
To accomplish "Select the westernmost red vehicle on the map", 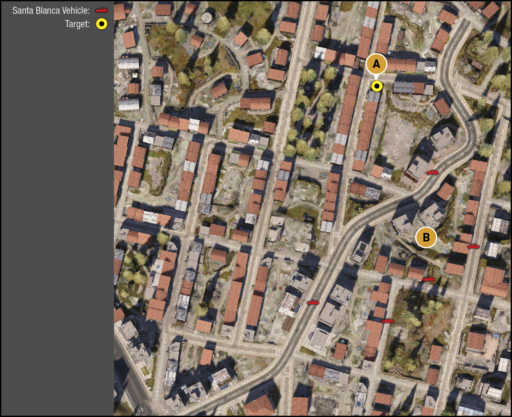I will point(313,302).
